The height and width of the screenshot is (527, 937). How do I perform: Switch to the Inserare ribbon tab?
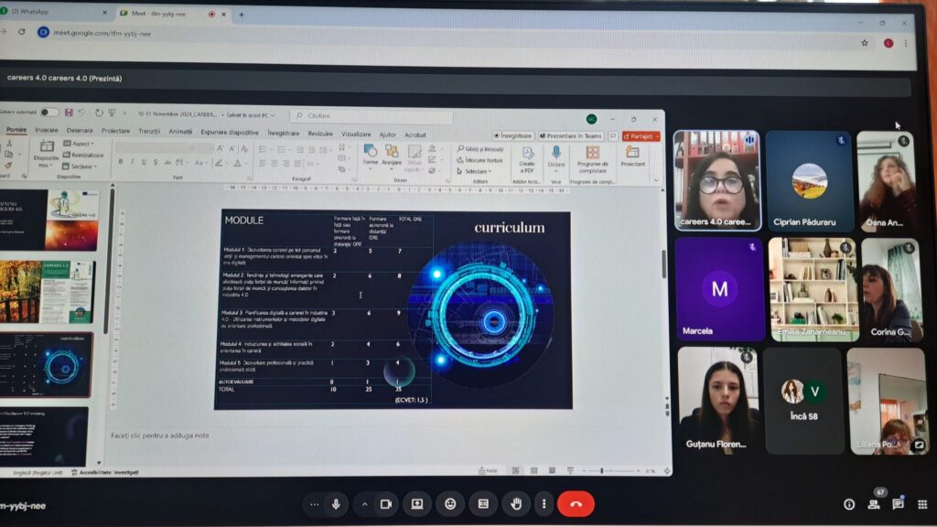[47, 130]
